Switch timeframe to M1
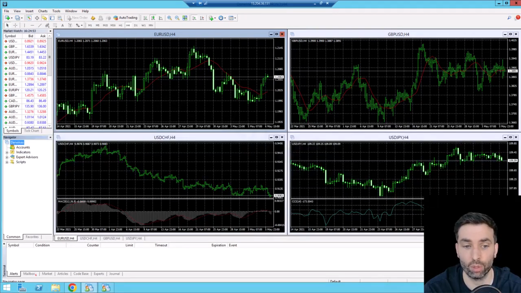 90,25
